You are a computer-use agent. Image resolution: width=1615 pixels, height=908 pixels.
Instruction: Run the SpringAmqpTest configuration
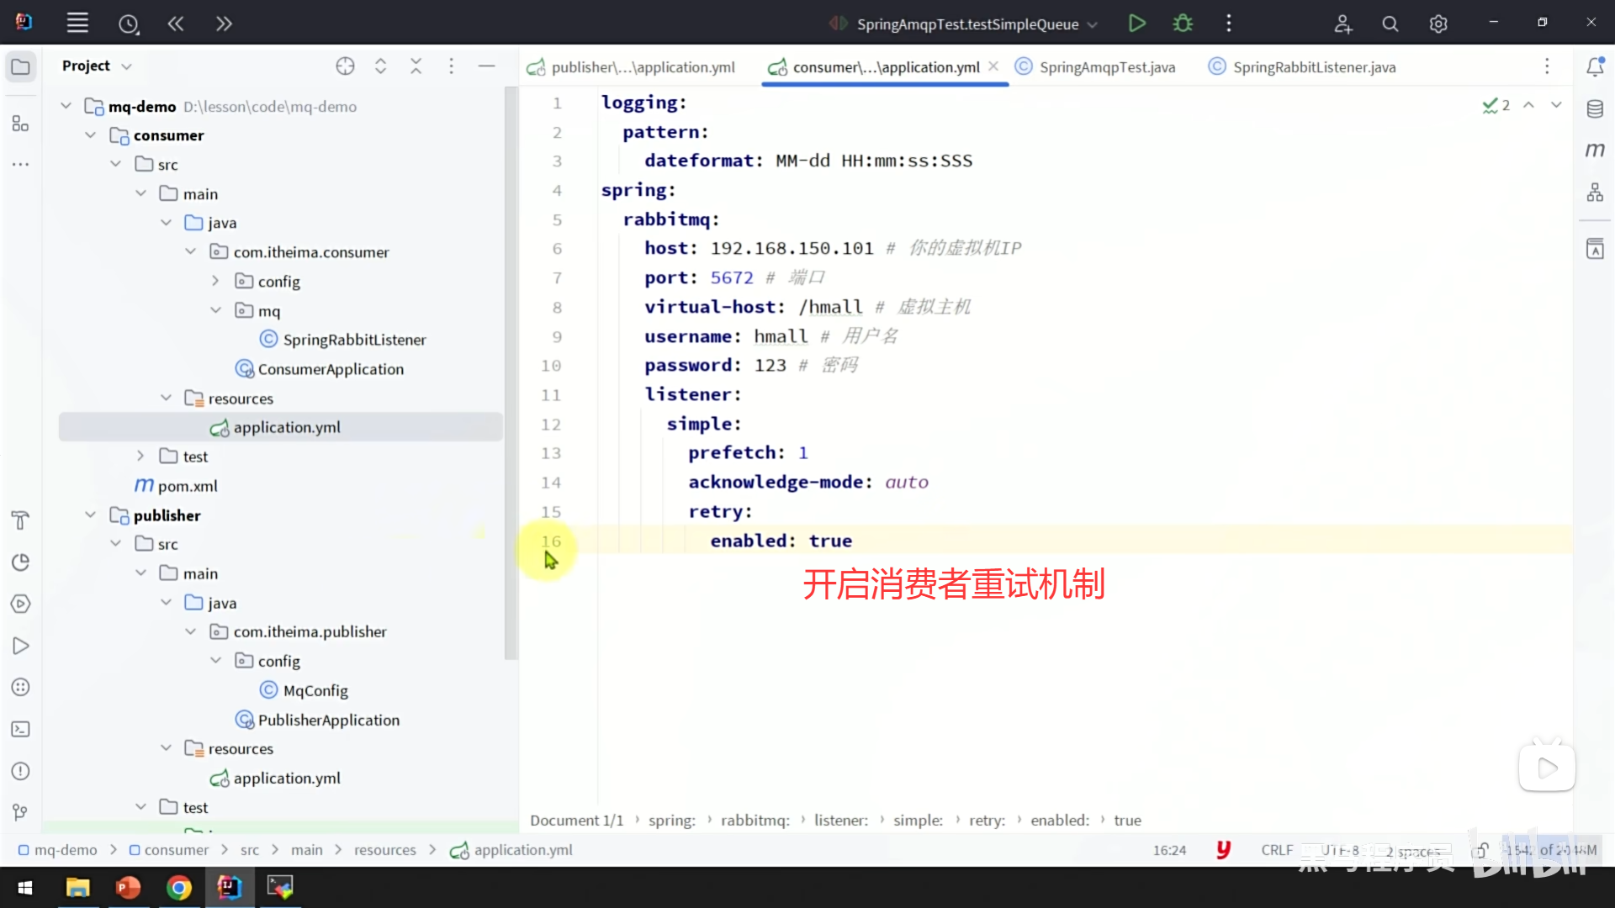click(1136, 24)
